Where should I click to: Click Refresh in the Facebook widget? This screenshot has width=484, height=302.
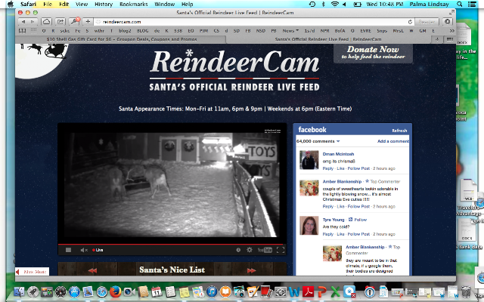399,131
